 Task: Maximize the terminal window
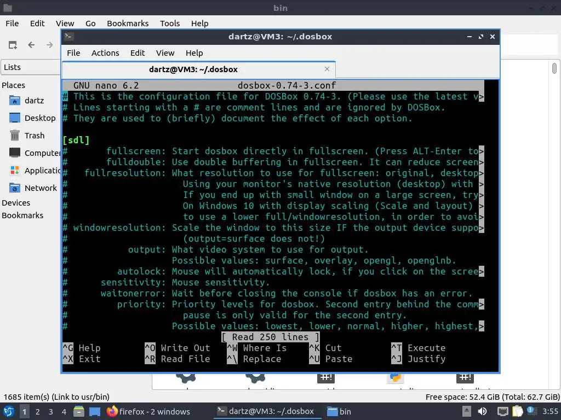[481, 37]
